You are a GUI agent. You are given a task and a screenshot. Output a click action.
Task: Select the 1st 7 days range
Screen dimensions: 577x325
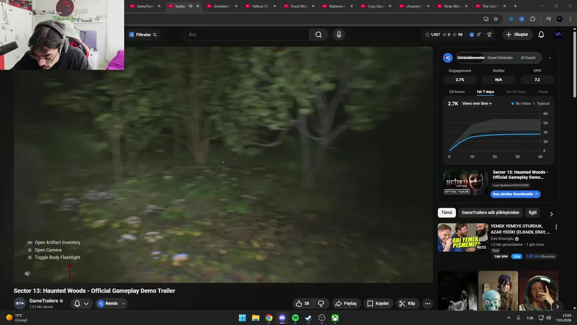tap(485, 92)
